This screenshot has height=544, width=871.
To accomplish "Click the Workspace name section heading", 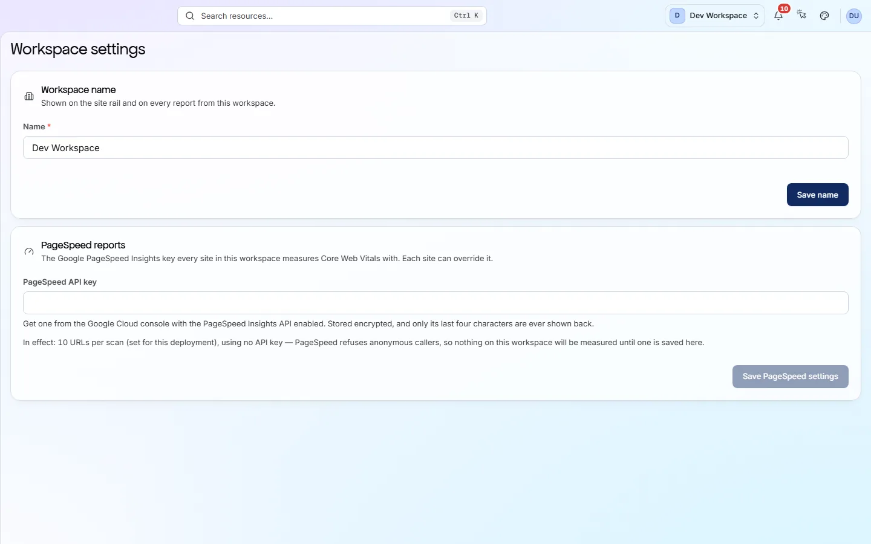I will 79,89.
